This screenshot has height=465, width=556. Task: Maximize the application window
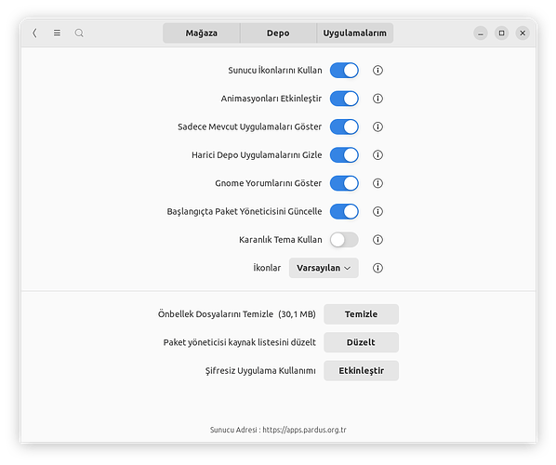[501, 33]
